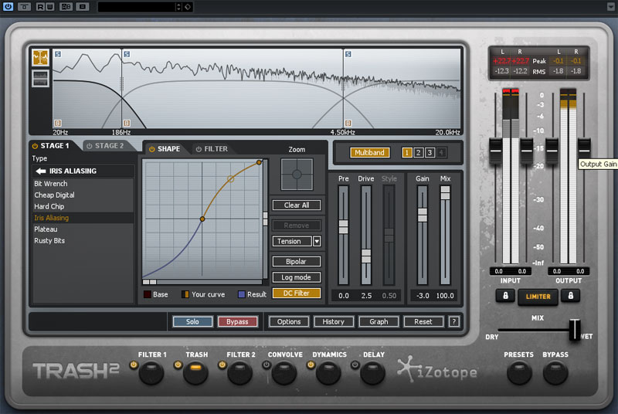Toggle the Multiband button
Image resolution: width=618 pixels, height=414 pixels.
point(370,152)
